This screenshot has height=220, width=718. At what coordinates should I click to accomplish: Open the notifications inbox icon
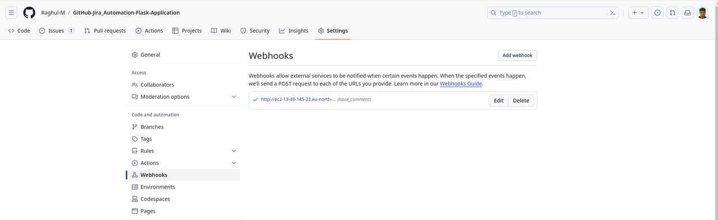[x=687, y=12]
